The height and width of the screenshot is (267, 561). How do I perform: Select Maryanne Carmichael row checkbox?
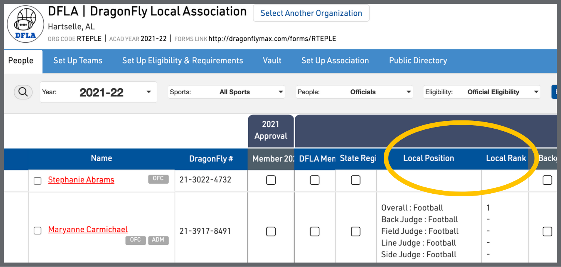pyautogui.click(x=37, y=231)
